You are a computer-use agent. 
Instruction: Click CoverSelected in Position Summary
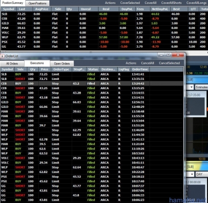pos(130,3)
